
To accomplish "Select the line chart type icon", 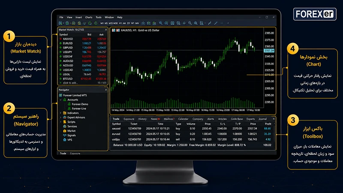I will click(154, 23).
